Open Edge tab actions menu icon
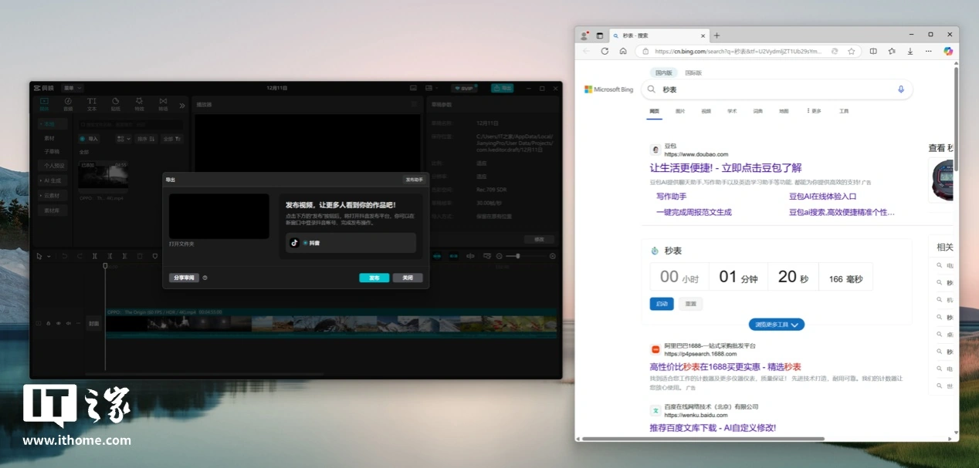This screenshot has height=468, width=979. (599, 35)
